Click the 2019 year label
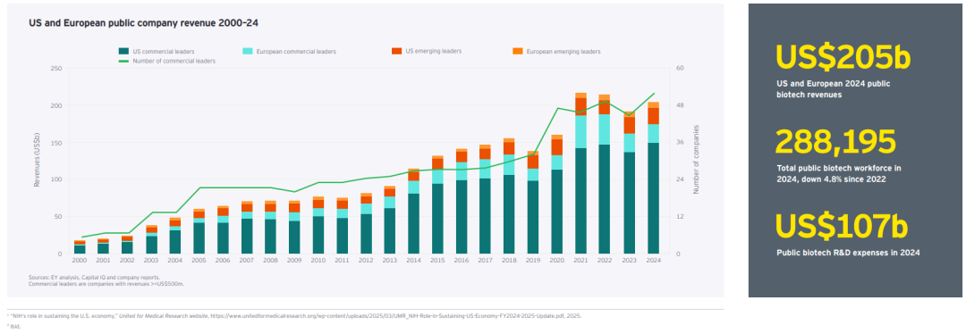The width and height of the screenshot is (966, 333). point(533,261)
